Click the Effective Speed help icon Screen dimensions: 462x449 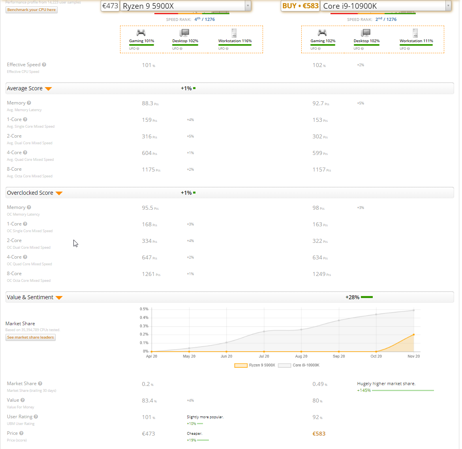click(x=44, y=64)
